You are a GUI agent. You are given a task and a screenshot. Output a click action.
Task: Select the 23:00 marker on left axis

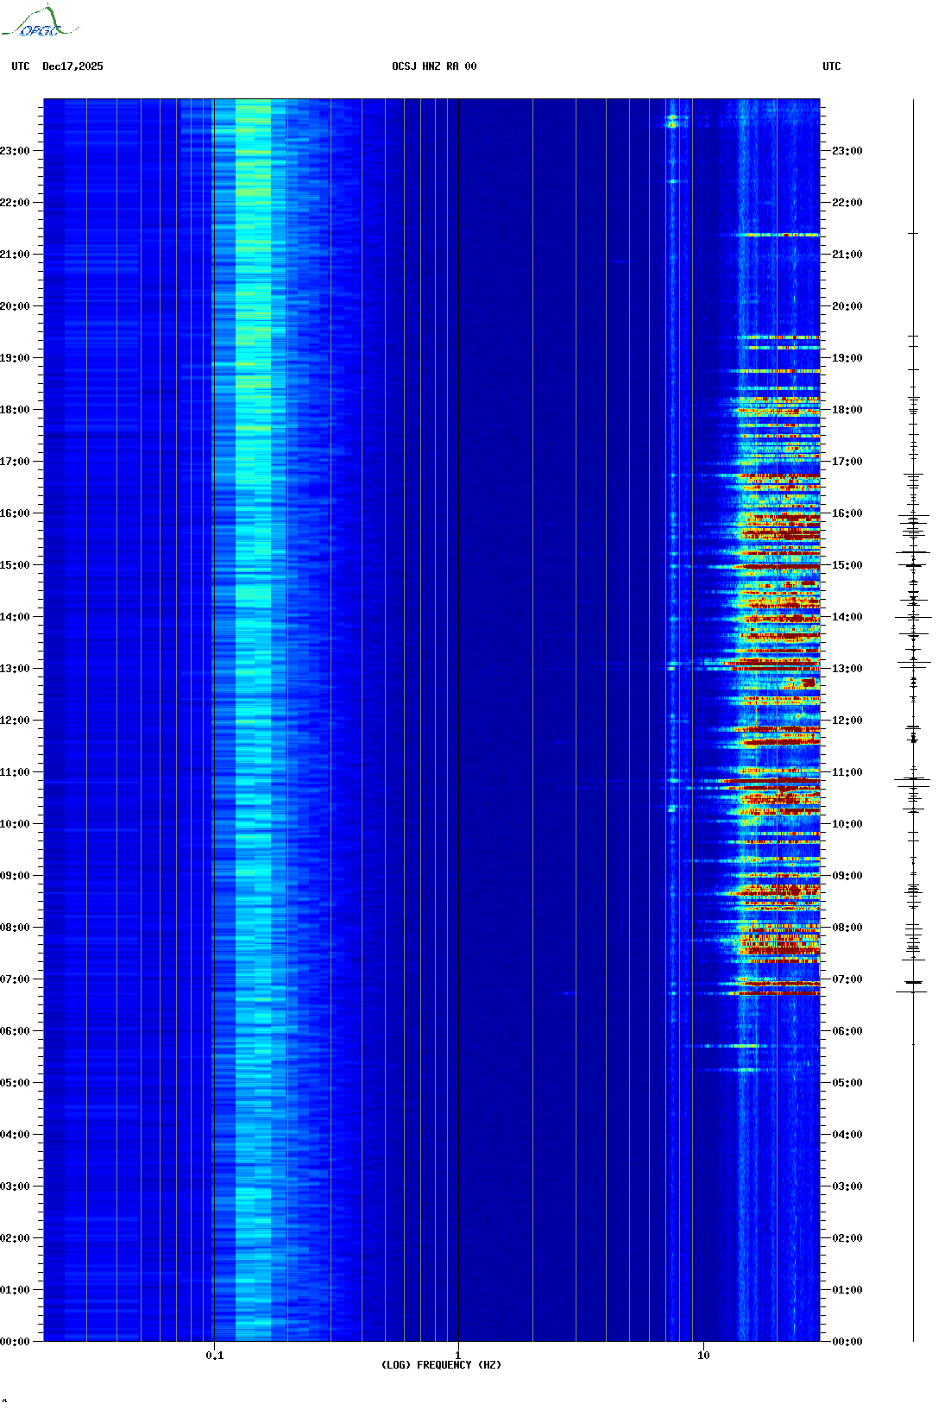(15, 151)
